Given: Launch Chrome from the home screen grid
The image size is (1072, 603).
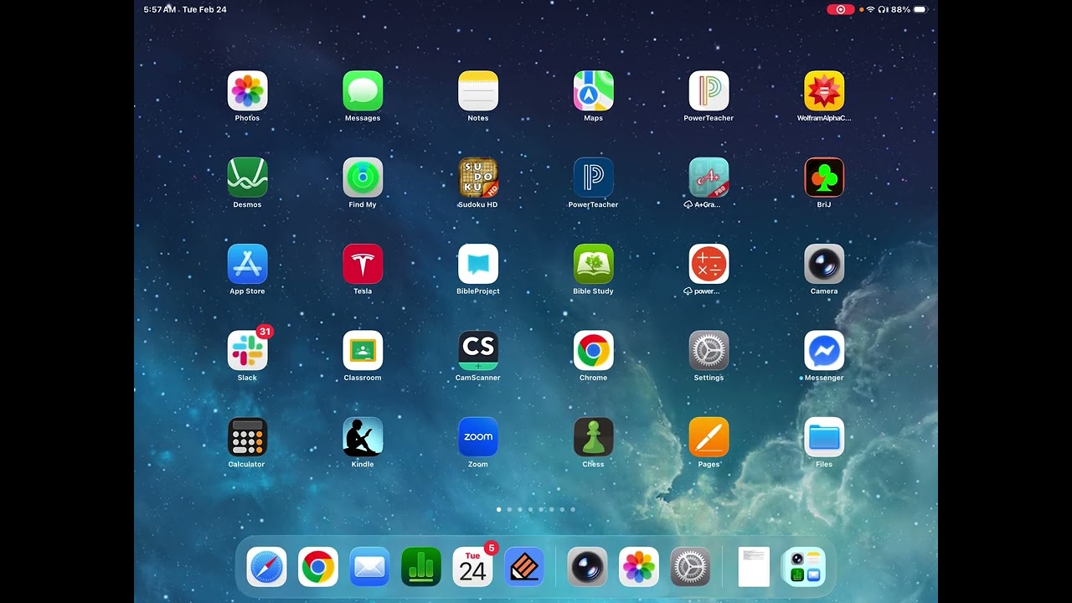Looking at the screenshot, I should (594, 350).
